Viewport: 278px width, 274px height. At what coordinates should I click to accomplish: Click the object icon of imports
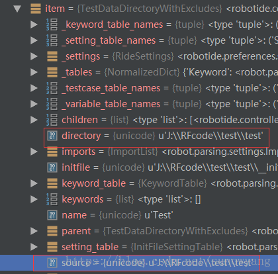(x=52, y=152)
